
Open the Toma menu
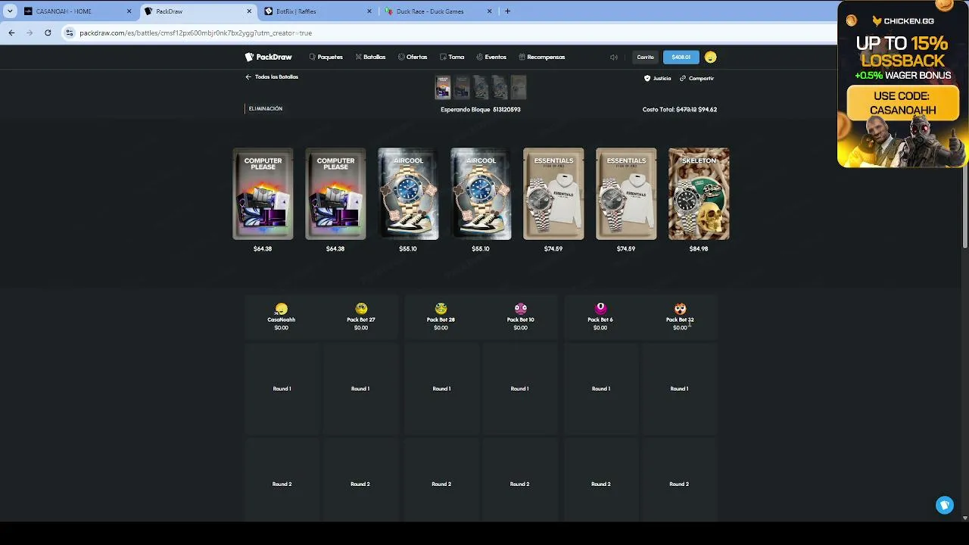click(x=452, y=57)
